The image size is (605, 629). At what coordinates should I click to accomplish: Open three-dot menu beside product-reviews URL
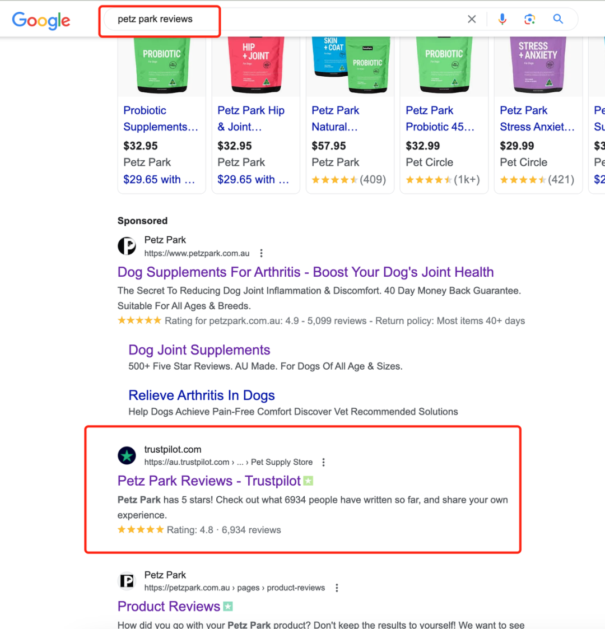337,588
